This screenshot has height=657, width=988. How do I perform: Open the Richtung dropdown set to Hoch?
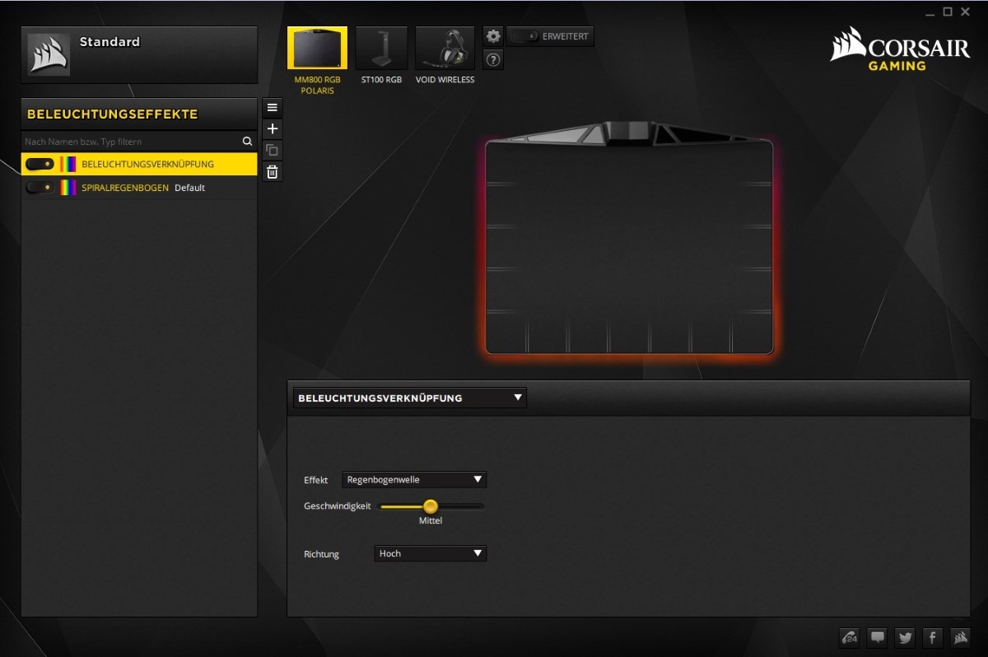pos(430,553)
